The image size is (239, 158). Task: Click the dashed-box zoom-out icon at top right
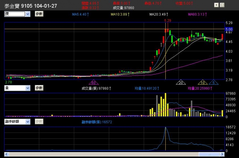click(x=222, y=5)
